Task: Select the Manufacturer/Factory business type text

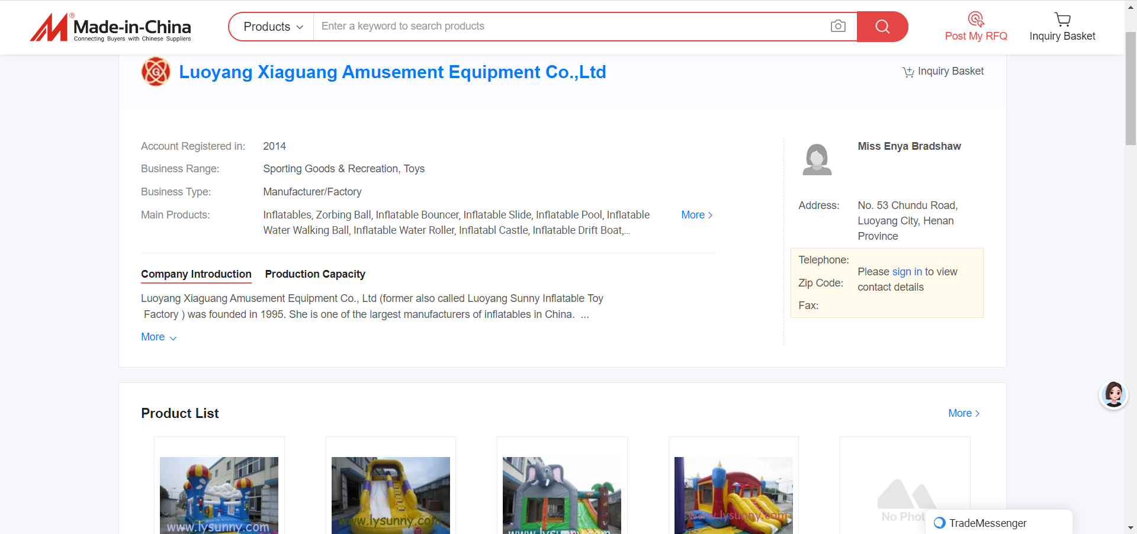Action: (312, 192)
